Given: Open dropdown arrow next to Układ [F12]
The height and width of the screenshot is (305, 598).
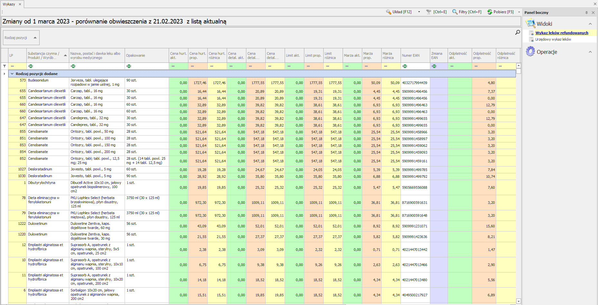Looking at the screenshot, I should (419, 12).
